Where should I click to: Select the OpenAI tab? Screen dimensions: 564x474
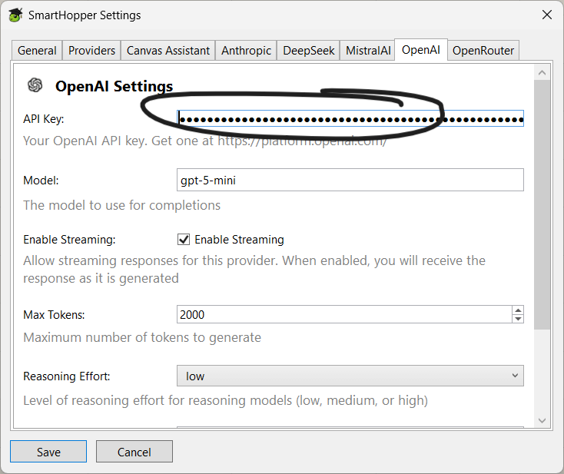click(421, 50)
